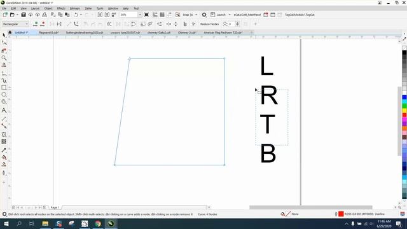Image resolution: width=407 pixels, height=229 pixels.
Task: Click the curve smoothness input field
Action: (x=231, y=24)
